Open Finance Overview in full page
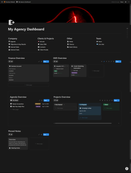Viewport: 131px width, 173px height. pos(39,62)
